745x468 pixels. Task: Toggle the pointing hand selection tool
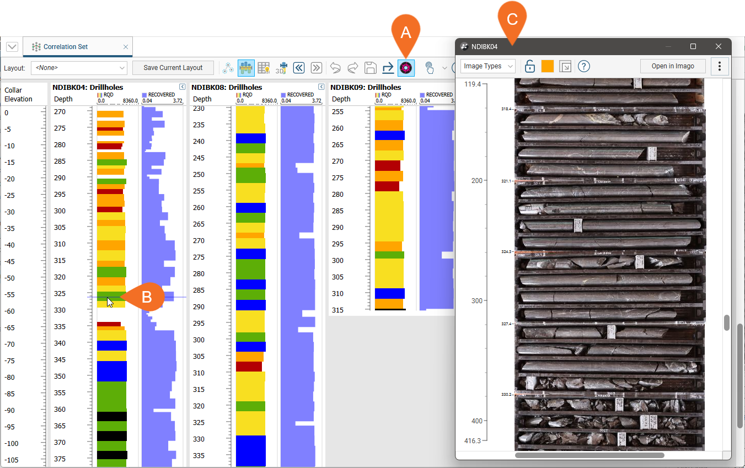430,68
